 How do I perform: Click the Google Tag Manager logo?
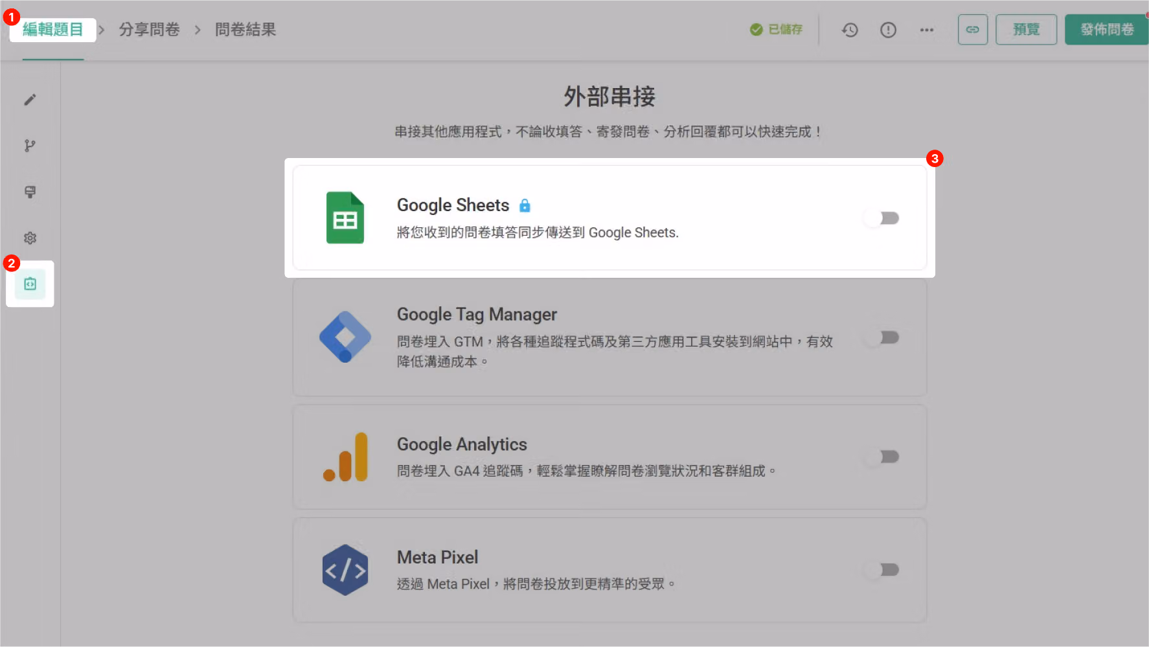tap(345, 337)
